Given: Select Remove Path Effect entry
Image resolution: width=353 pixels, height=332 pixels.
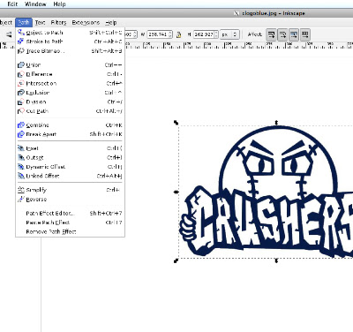Looking at the screenshot, I should tap(70, 231).
